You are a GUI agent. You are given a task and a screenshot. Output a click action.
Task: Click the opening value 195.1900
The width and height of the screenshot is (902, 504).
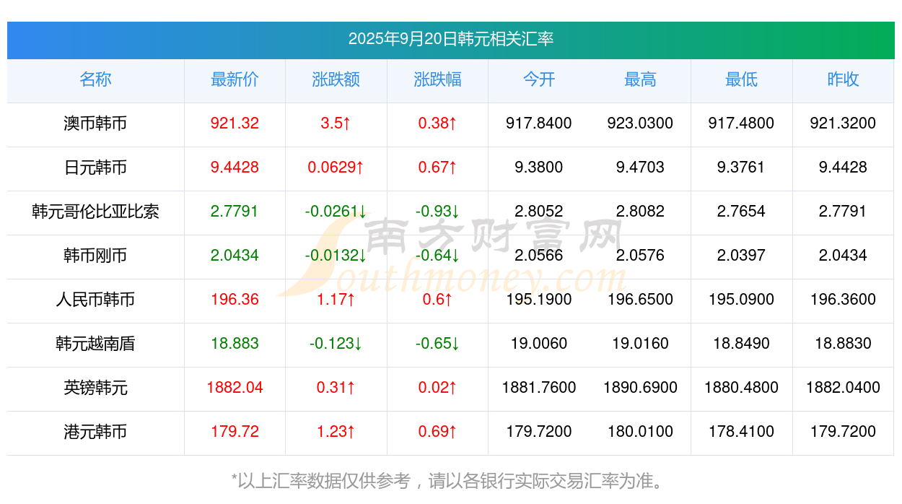[539, 300]
